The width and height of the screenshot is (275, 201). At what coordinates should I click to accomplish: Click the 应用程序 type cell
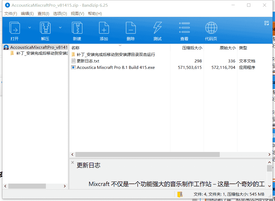coord(247,68)
